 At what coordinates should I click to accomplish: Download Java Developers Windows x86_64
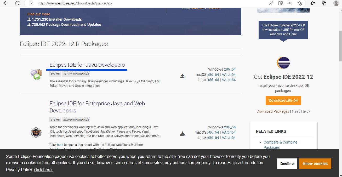(x=230, y=69)
